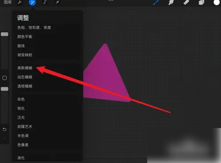Click the brush opacity slider handle
The height and width of the screenshot is (163, 221).
tap(4, 89)
